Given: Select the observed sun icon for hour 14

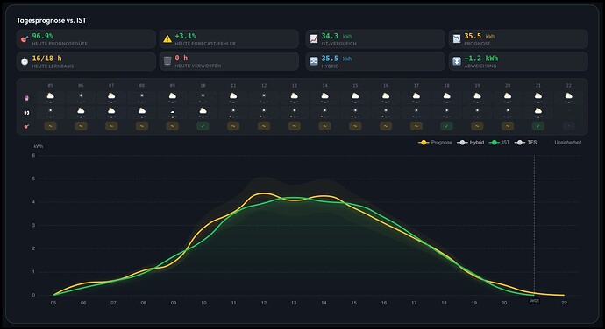Looking at the screenshot, I should [x=325, y=110].
